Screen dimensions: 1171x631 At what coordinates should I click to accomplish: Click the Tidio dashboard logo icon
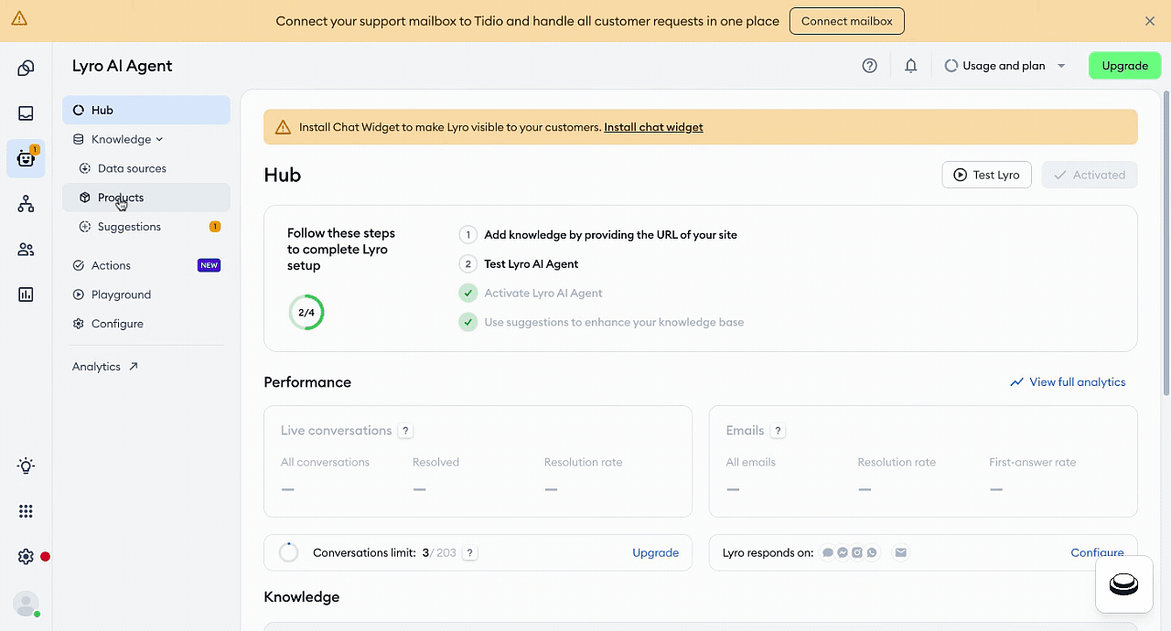(x=26, y=68)
